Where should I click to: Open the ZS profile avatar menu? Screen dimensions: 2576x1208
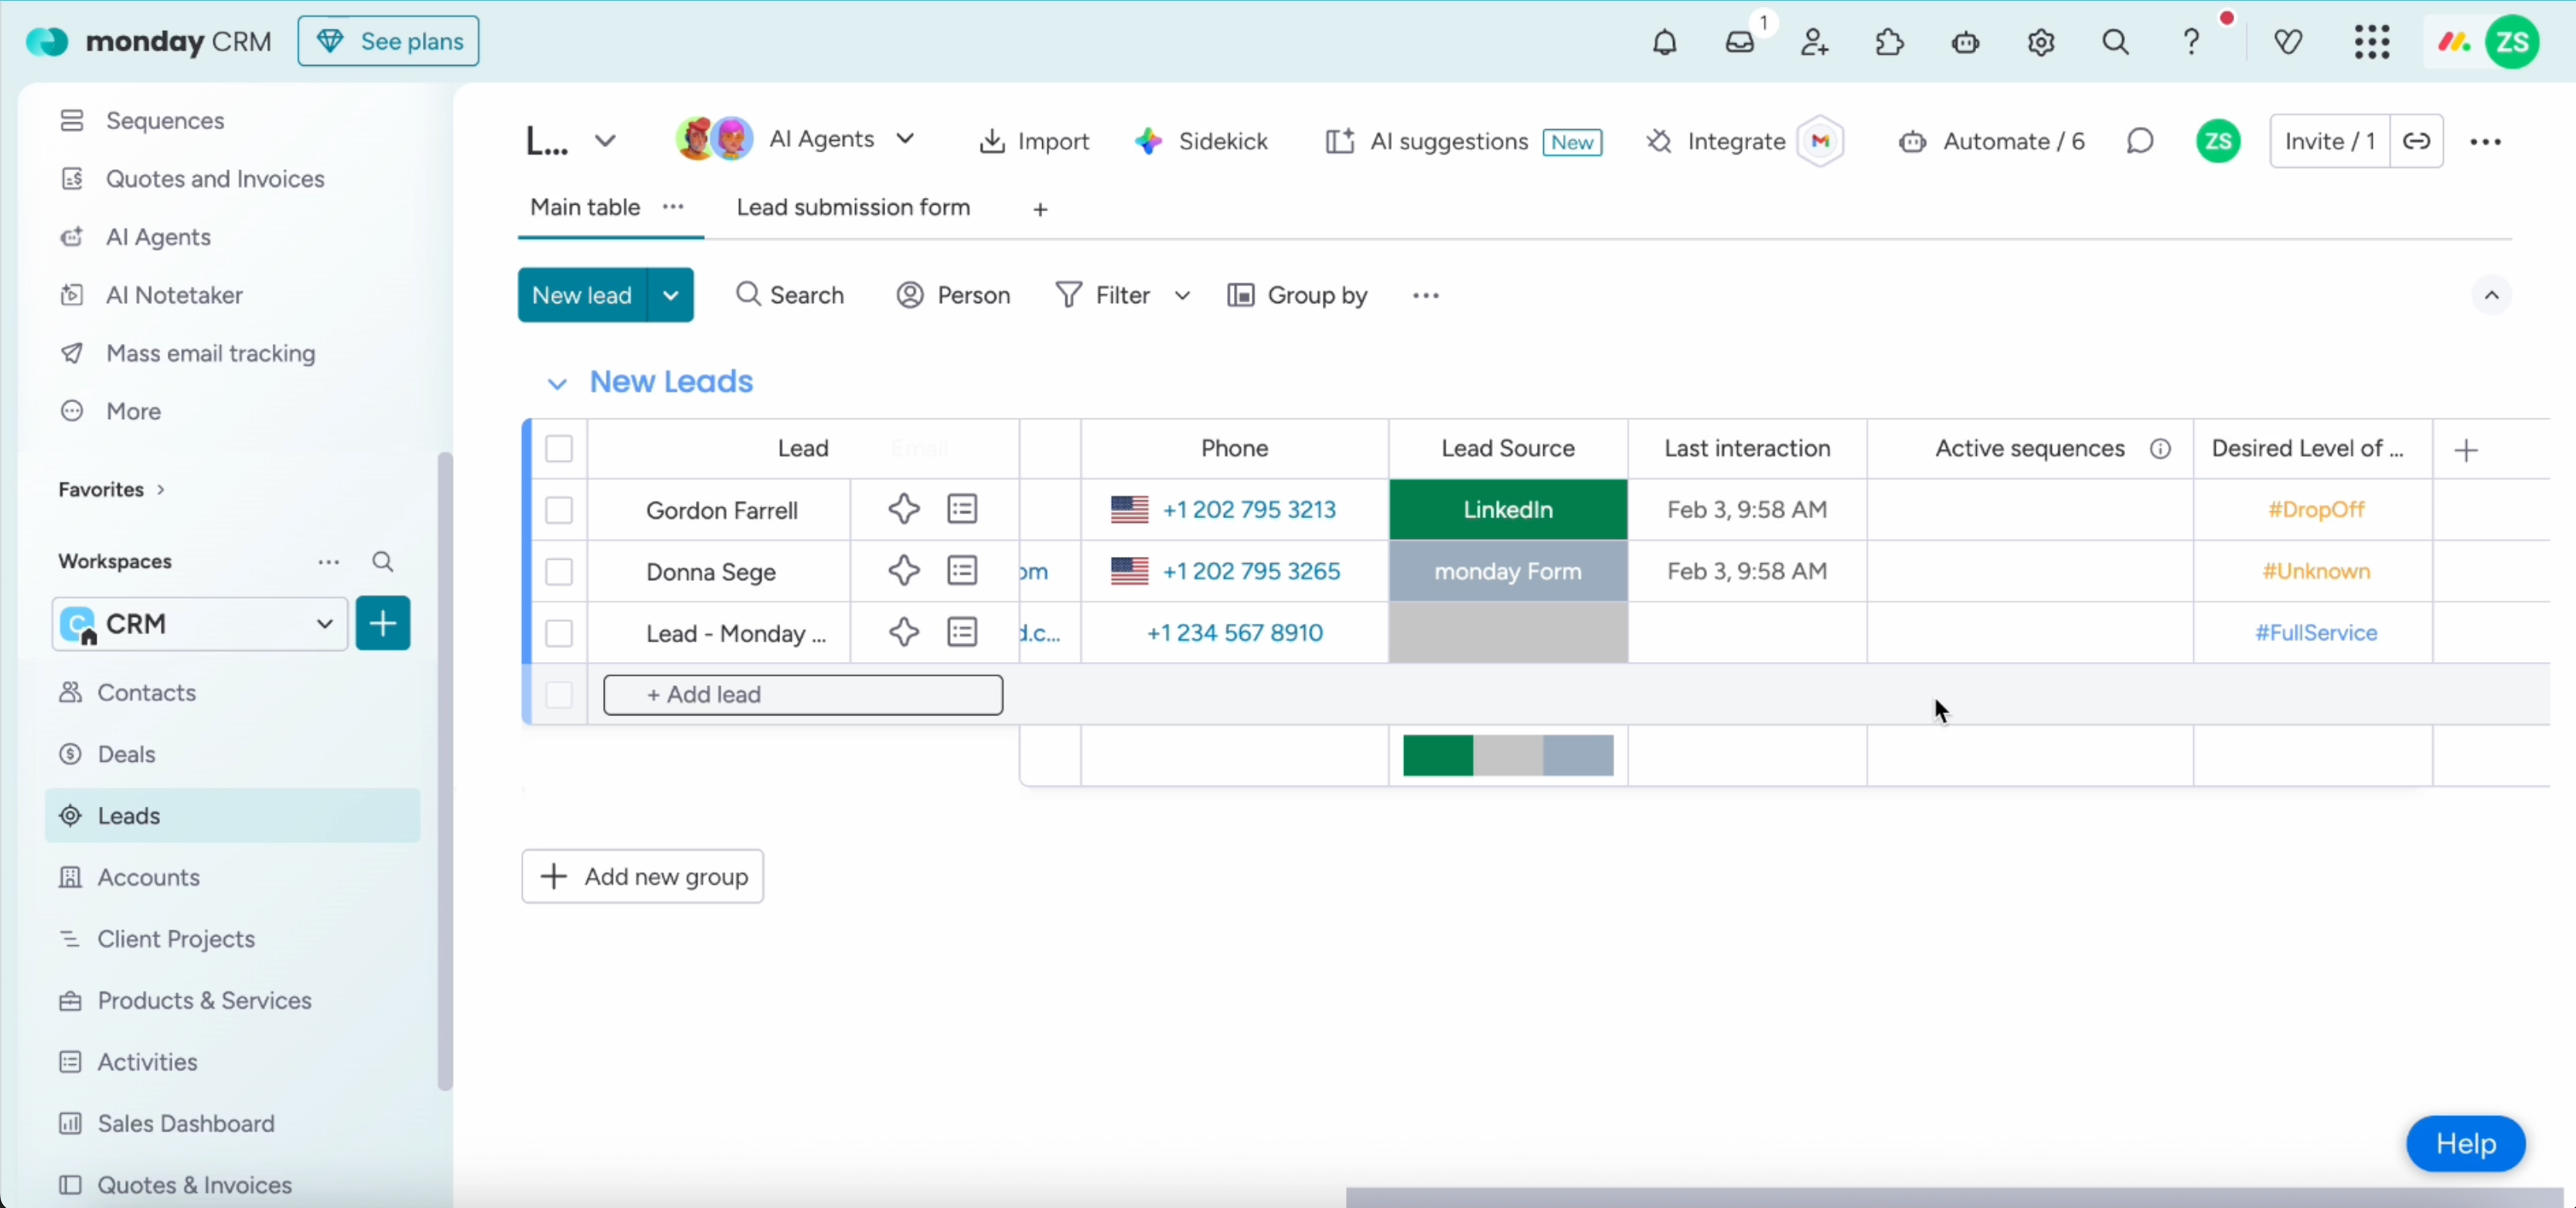coord(2513,42)
